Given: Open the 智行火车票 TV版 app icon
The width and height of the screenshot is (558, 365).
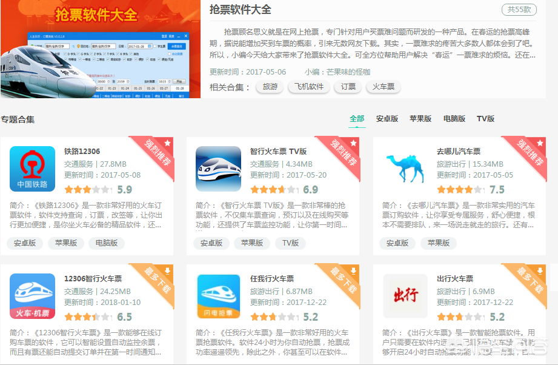Looking at the screenshot, I should pyautogui.click(x=219, y=169).
